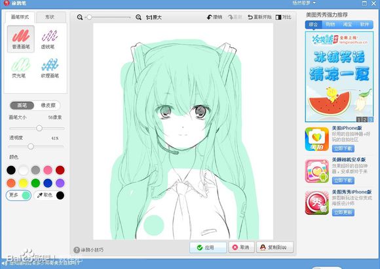Switch to the 橡皮擦 eraser mode

pos(48,106)
